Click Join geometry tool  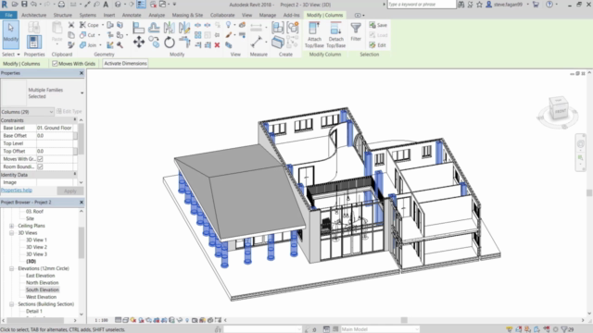(88, 45)
